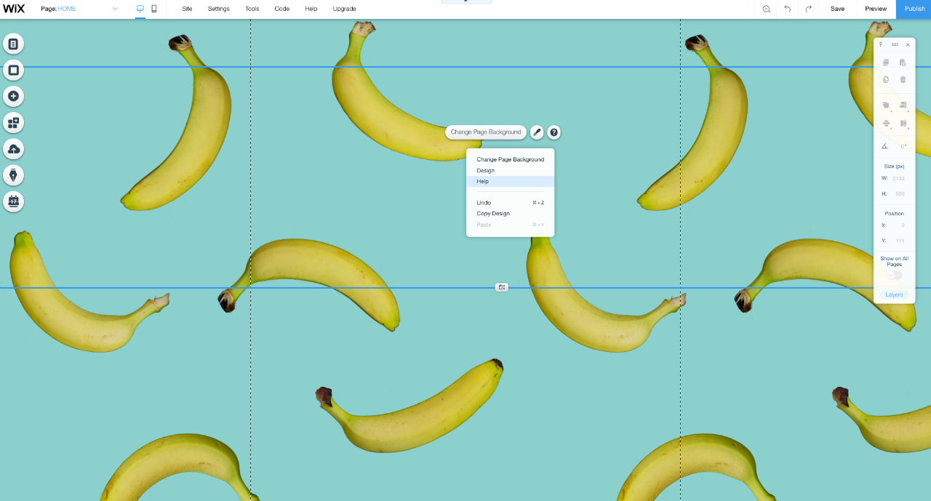
Task: Open help in the editor toolbar panel
Action: point(880,44)
